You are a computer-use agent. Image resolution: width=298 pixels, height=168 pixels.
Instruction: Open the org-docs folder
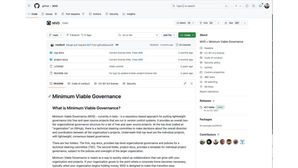(x=59, y=53)
